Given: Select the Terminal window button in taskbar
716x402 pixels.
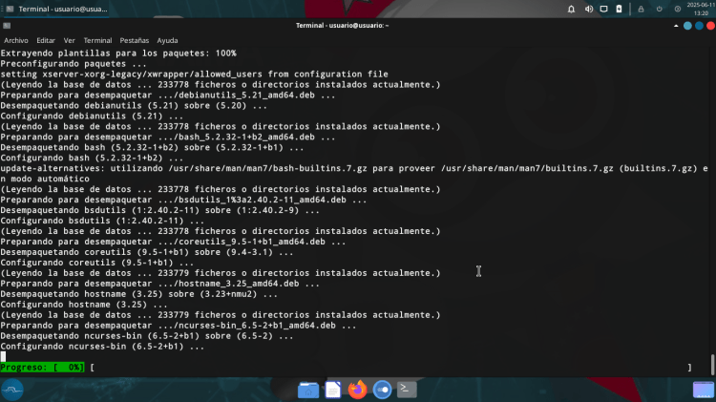Looking at the screenshot, I should [x=56, y=9].
